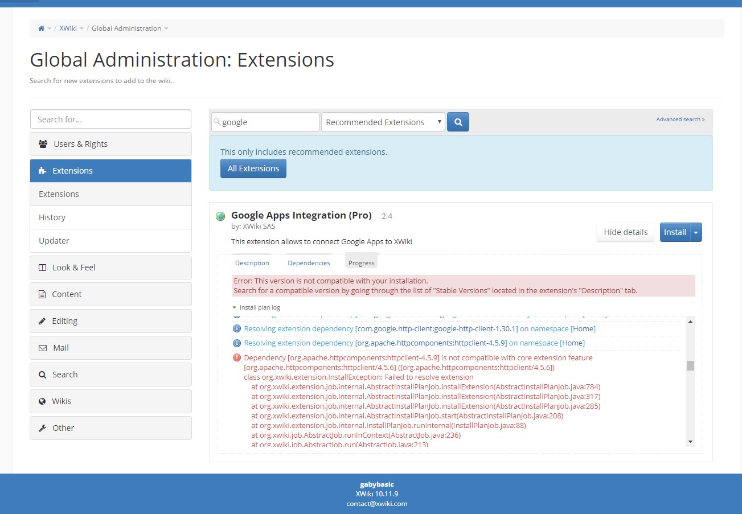Click the Search magnifier icon in sidebar
The height and width of the screenshot is (514, 742).
click(42, 375)
